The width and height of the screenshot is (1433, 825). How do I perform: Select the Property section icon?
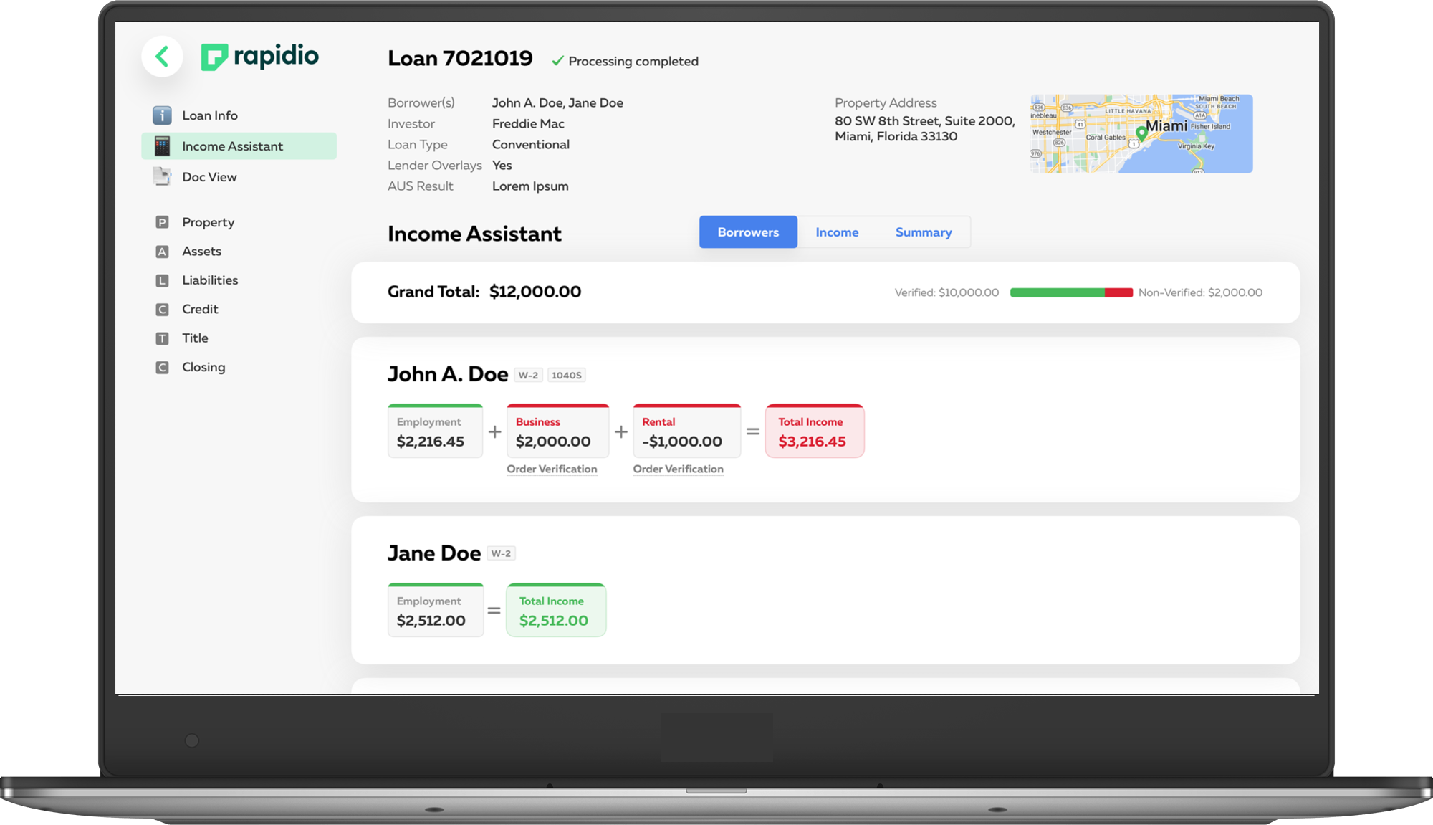163,222
